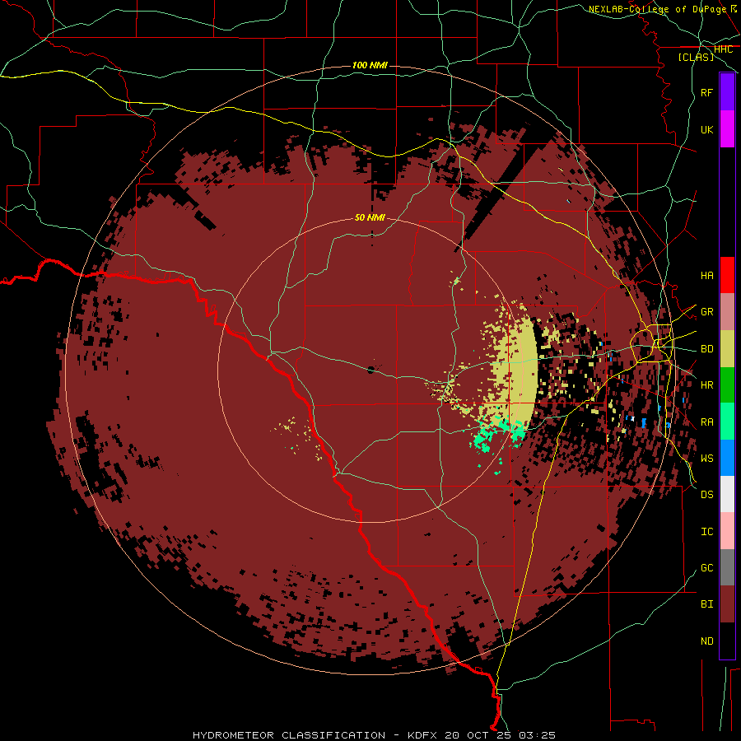The image size is (741, 741).
Task: Click the WS legend label
Action: pos(706,458)
